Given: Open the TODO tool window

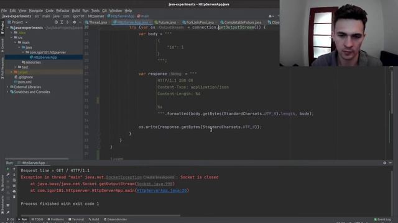Looking at the screenshot, I should tap(37, 219).
